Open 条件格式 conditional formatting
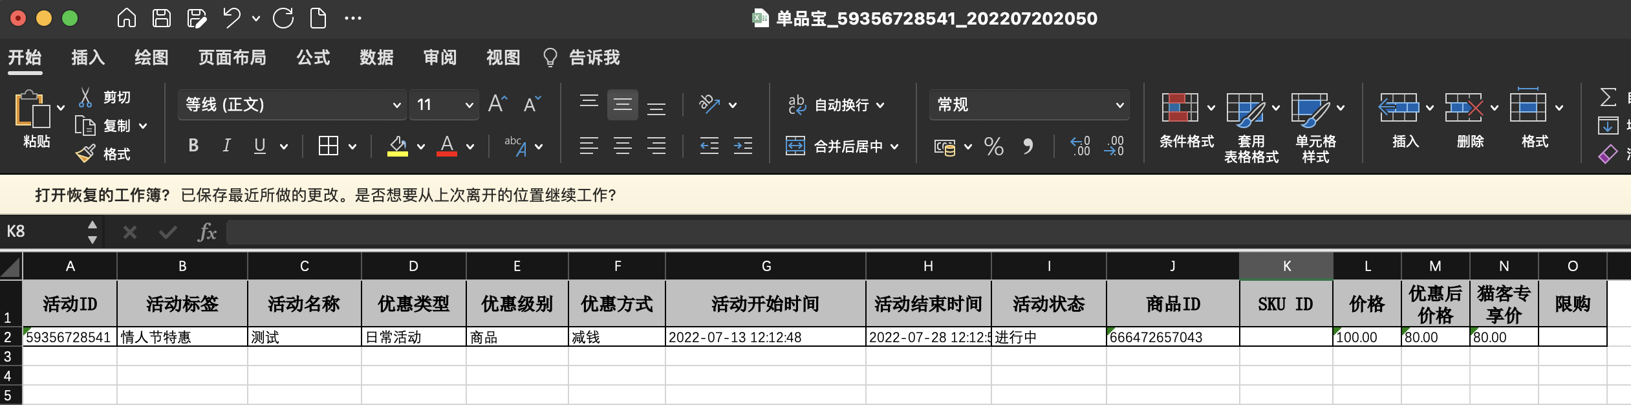The width and height of the screenshot is (1631, 405). point(1187,120)
